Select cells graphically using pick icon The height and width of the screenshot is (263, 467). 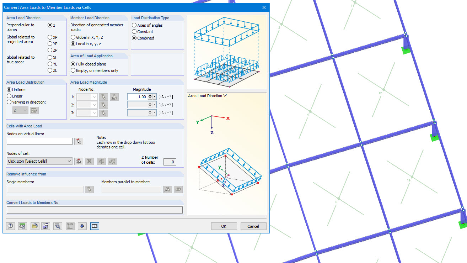click(79, 161)
